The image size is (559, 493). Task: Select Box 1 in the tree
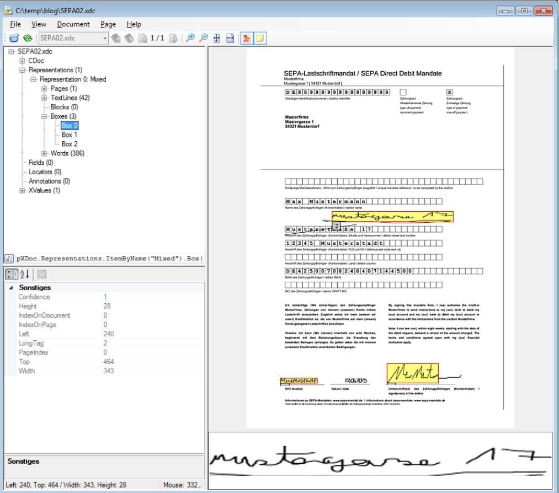[x=69, y=135]
